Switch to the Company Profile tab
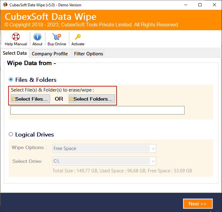The height and width of the screenshot is (212, 222). [50, 53]
